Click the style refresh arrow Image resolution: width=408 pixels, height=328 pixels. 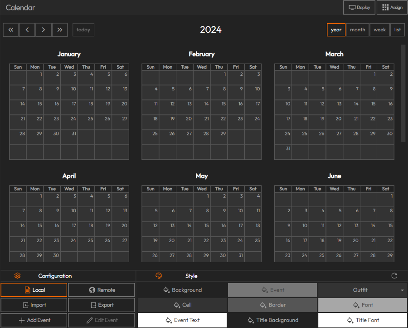pyautogui.click(x=394, y=276)
